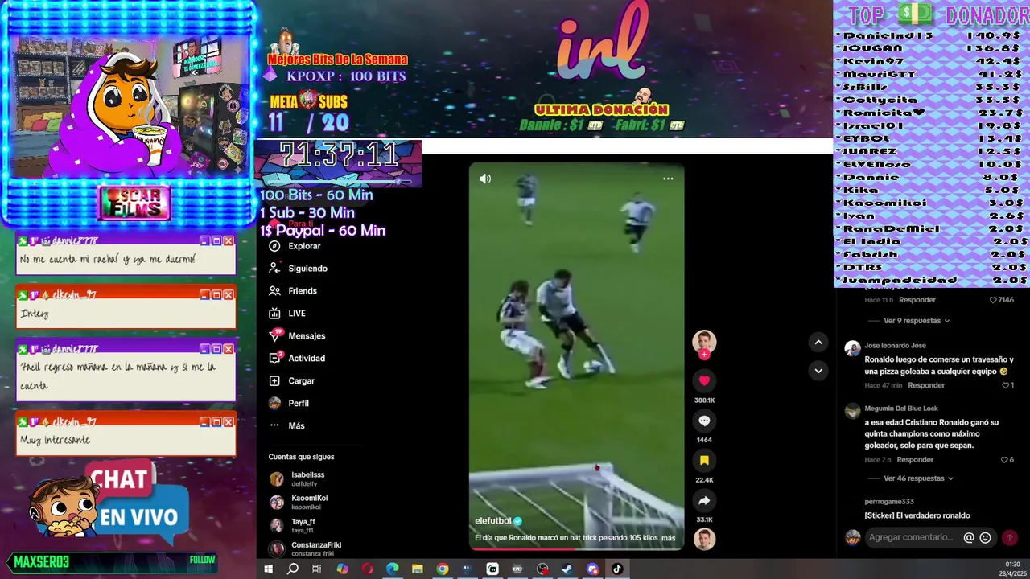Like Megumin Del Blue Lock's comment
This screenshot has height=579, width=1030.
(1004, 460)
